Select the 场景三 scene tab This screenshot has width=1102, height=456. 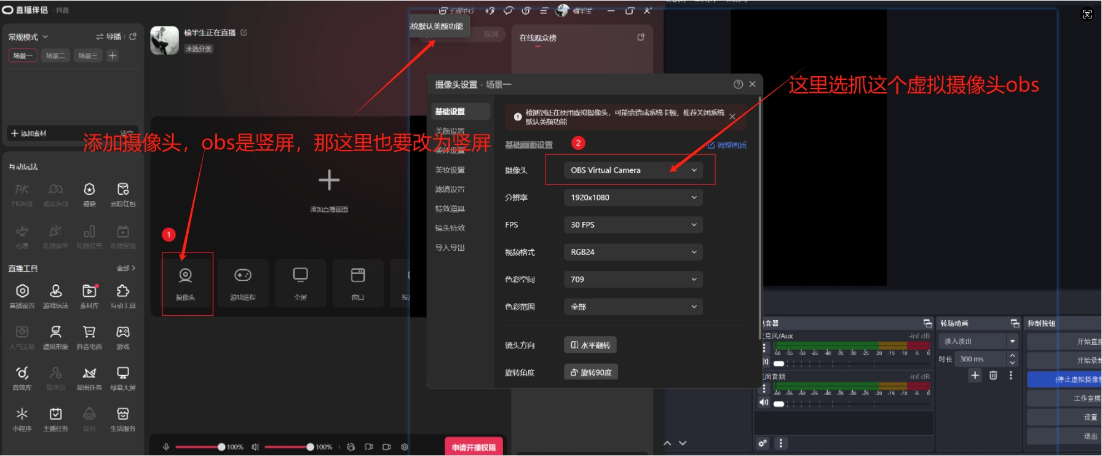88,55
